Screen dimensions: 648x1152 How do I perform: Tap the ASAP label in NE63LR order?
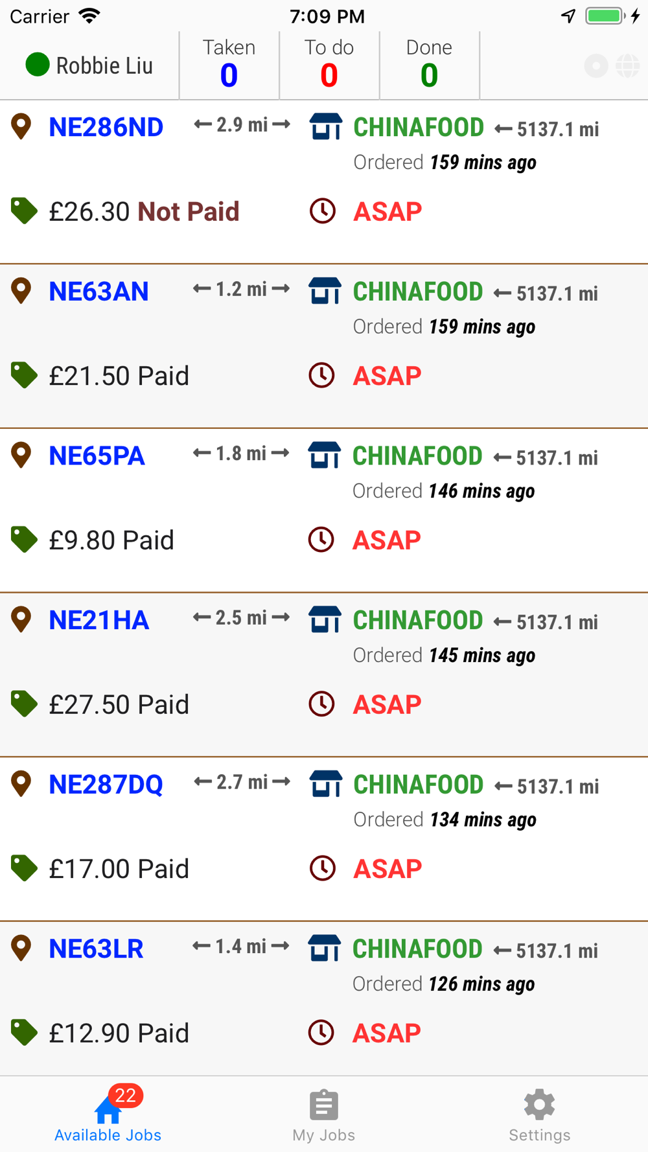pos(387,1033)
